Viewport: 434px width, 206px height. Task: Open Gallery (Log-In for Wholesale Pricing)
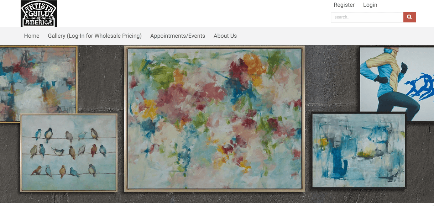[95, 36]
